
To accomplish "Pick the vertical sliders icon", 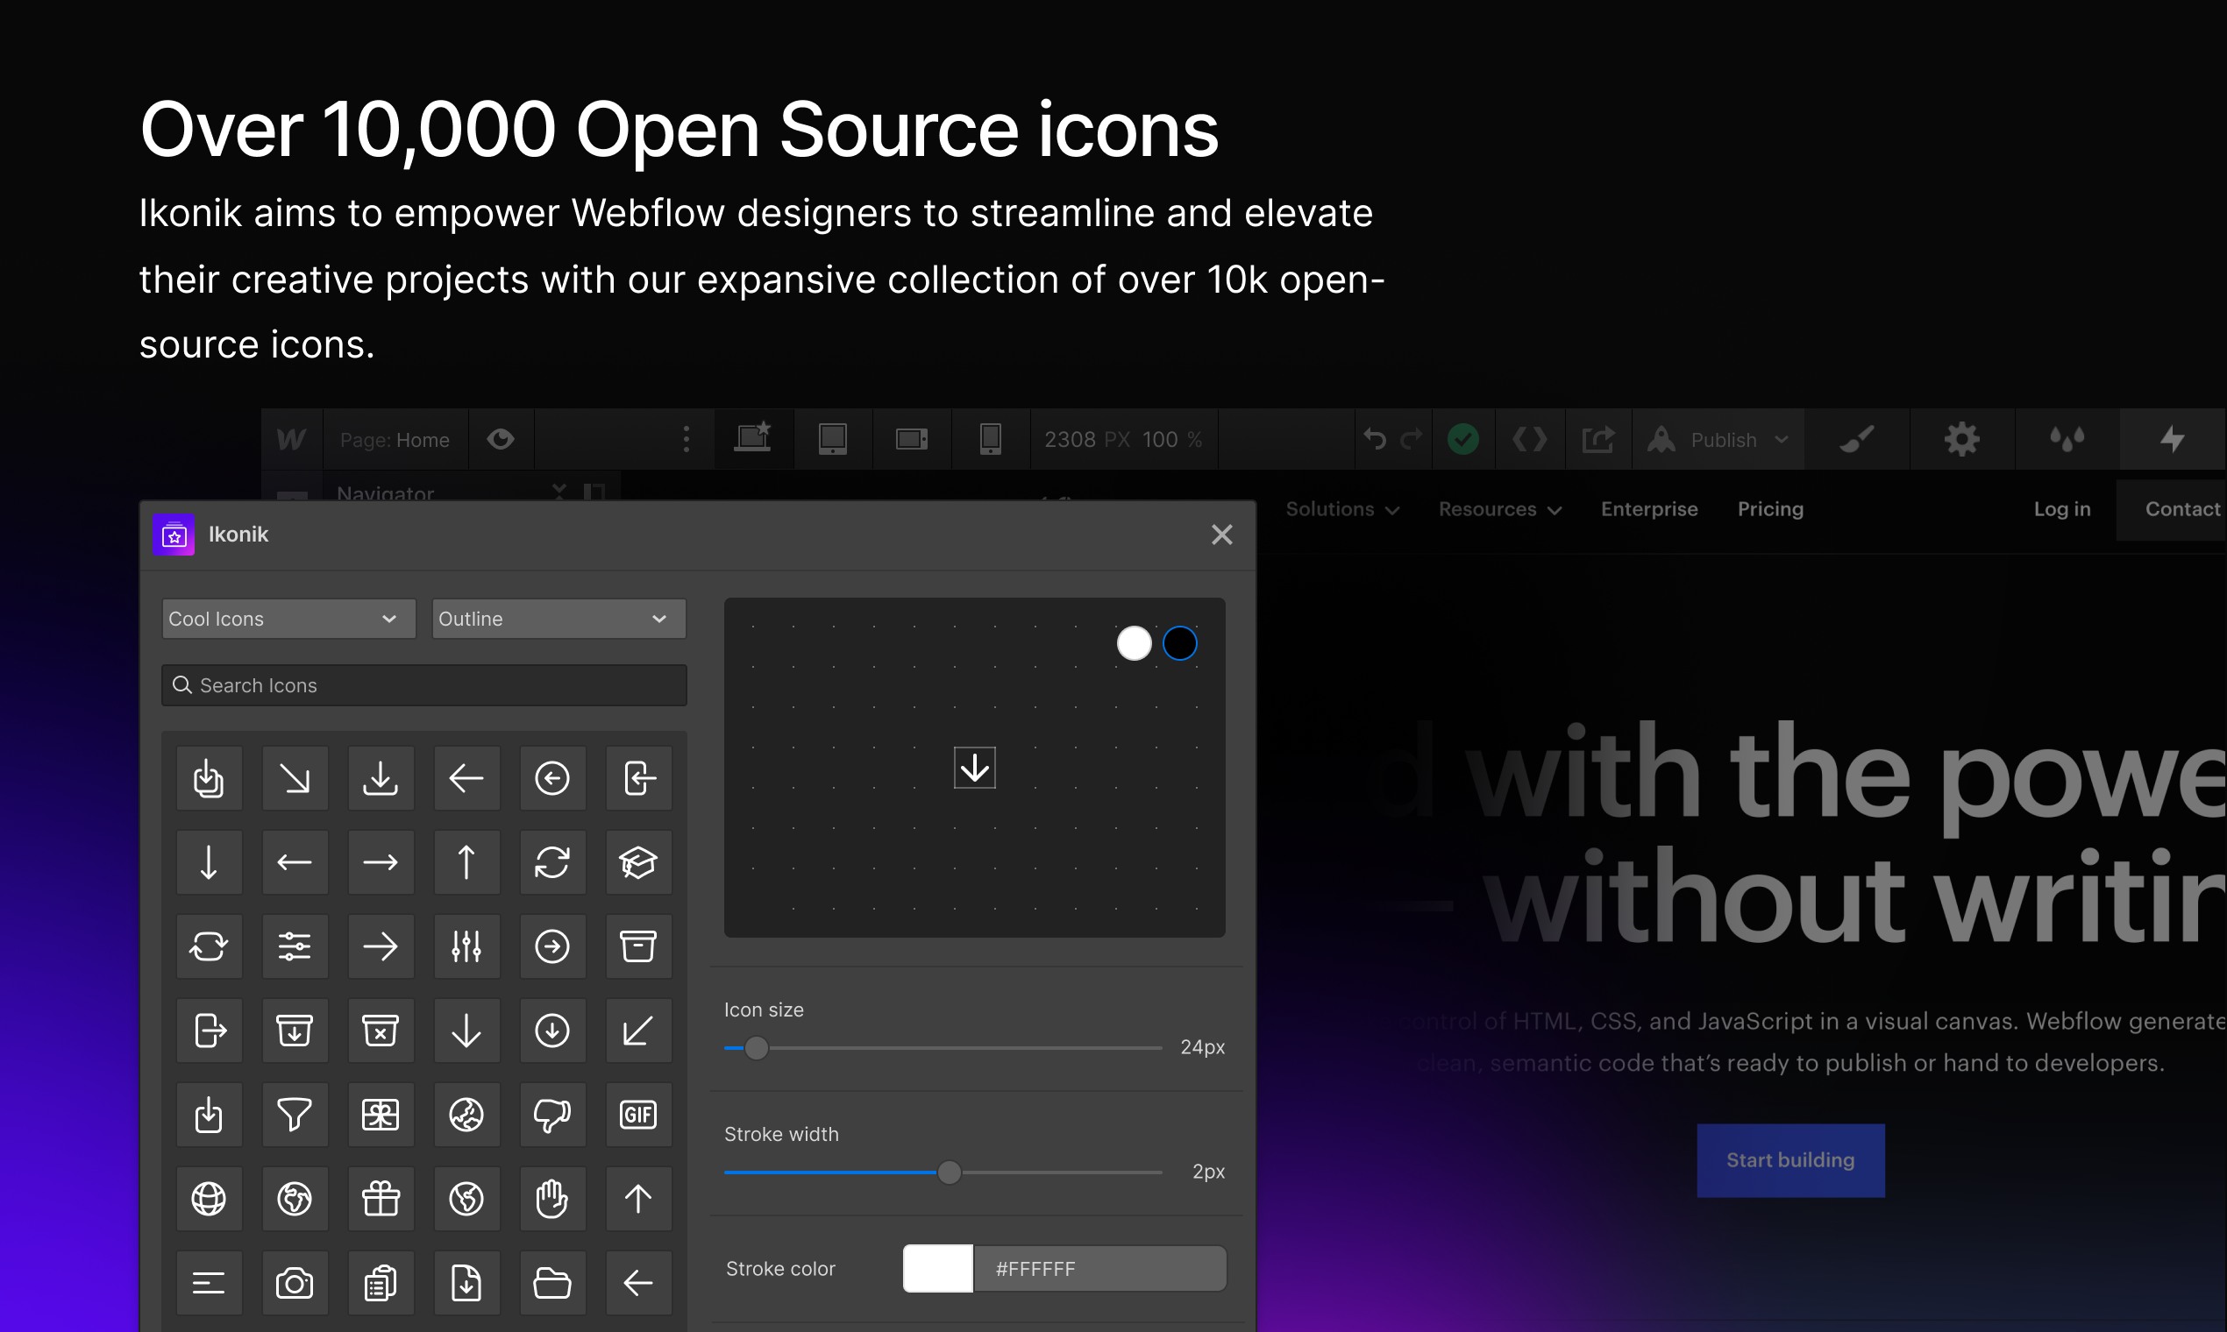I will [467, 946].
